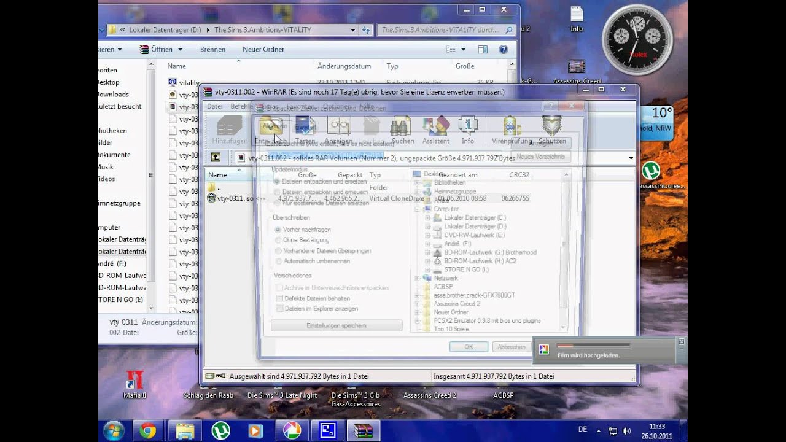The image size is (786, 442).
Task: Click Neuer Ordner in Explorer toolbar
Action: (263, 49)
